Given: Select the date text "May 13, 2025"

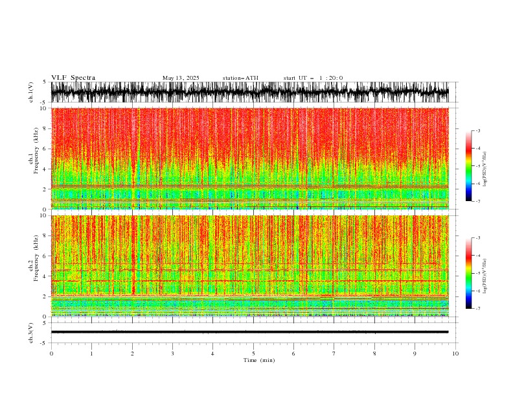Looking at the screenshot, I should (181, 78).
